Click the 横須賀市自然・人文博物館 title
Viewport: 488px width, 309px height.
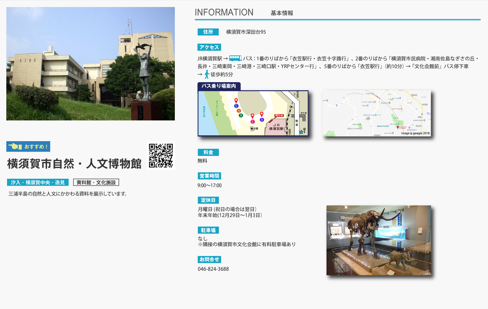tap(74, 164)
